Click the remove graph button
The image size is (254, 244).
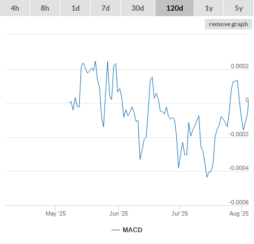click(228, 24)
